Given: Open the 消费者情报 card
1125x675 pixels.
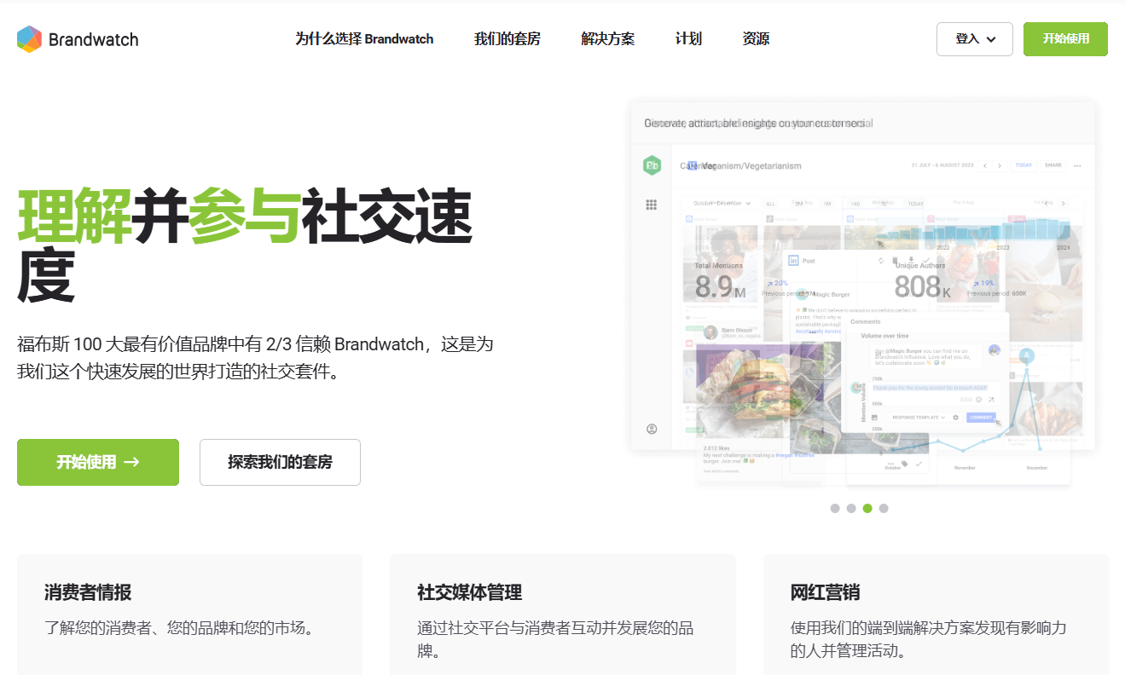Looking at the screenshot, I should point(189,614).
